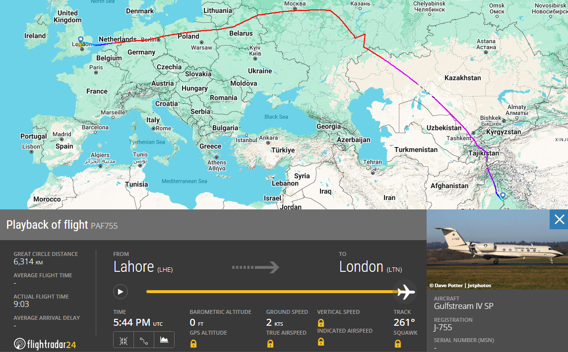Click the Belarus label on the map
The width and height of the screenshot is (568, 352).
pyautogui.click(x=241, y=34)
